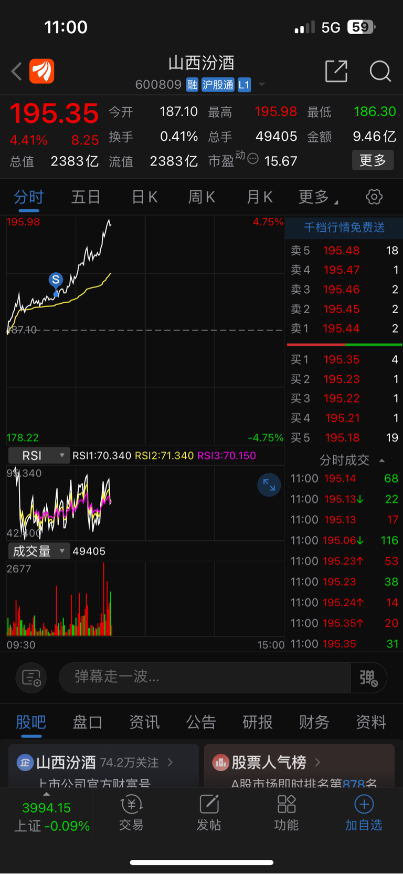Switch to the 分时 chart tab
The image size is (403, 874).
pos(29,197)
